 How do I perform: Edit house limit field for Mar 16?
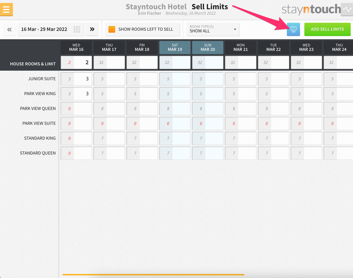click(83, 63)
